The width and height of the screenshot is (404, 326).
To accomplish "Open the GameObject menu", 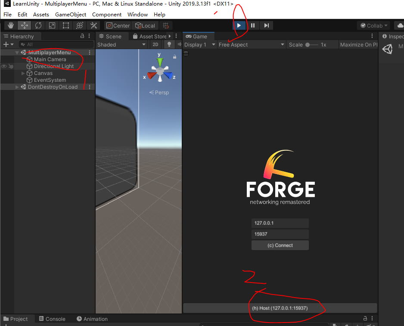I will point(71,15).
